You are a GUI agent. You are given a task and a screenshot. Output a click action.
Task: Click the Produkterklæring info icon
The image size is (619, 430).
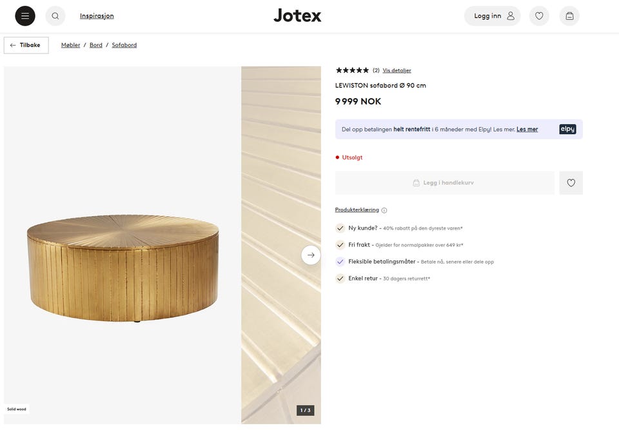384,210
